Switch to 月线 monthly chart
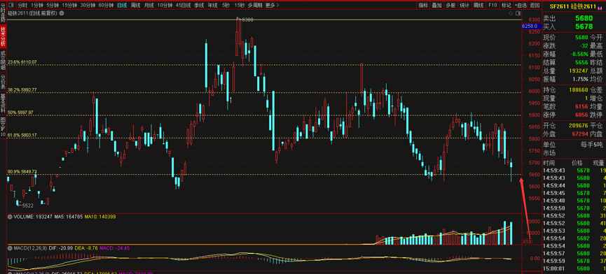This screenshot has width=606, height=274. [149, 6]
